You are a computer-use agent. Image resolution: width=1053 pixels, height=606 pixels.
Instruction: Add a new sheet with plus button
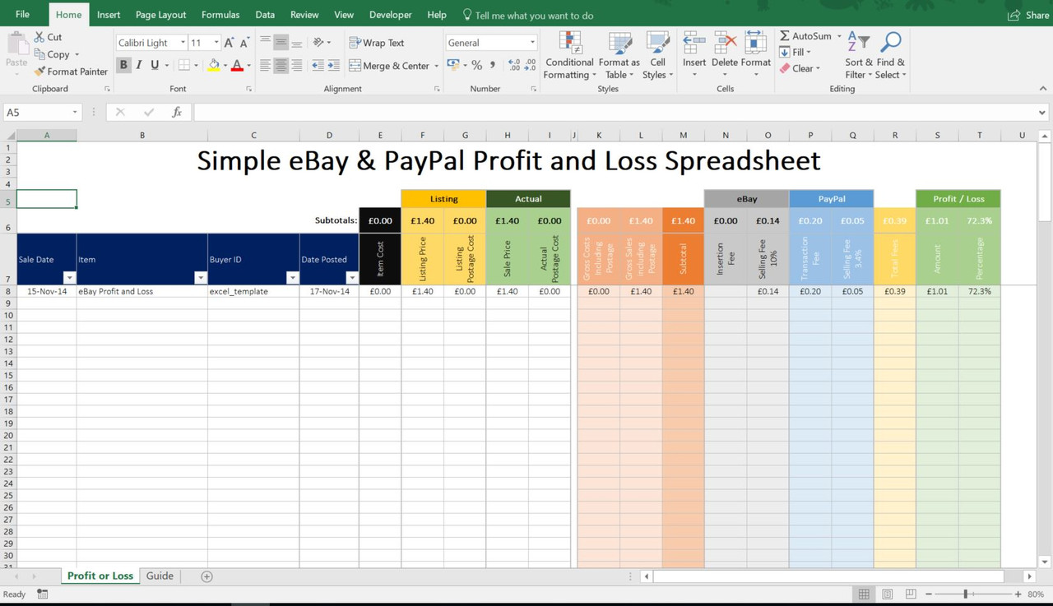207,576
